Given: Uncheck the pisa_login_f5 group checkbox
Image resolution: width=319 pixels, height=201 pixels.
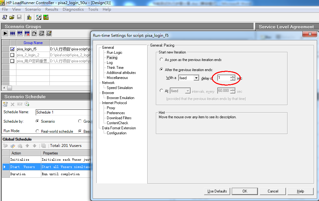Looking at the screenshot, I should (12, 49).
